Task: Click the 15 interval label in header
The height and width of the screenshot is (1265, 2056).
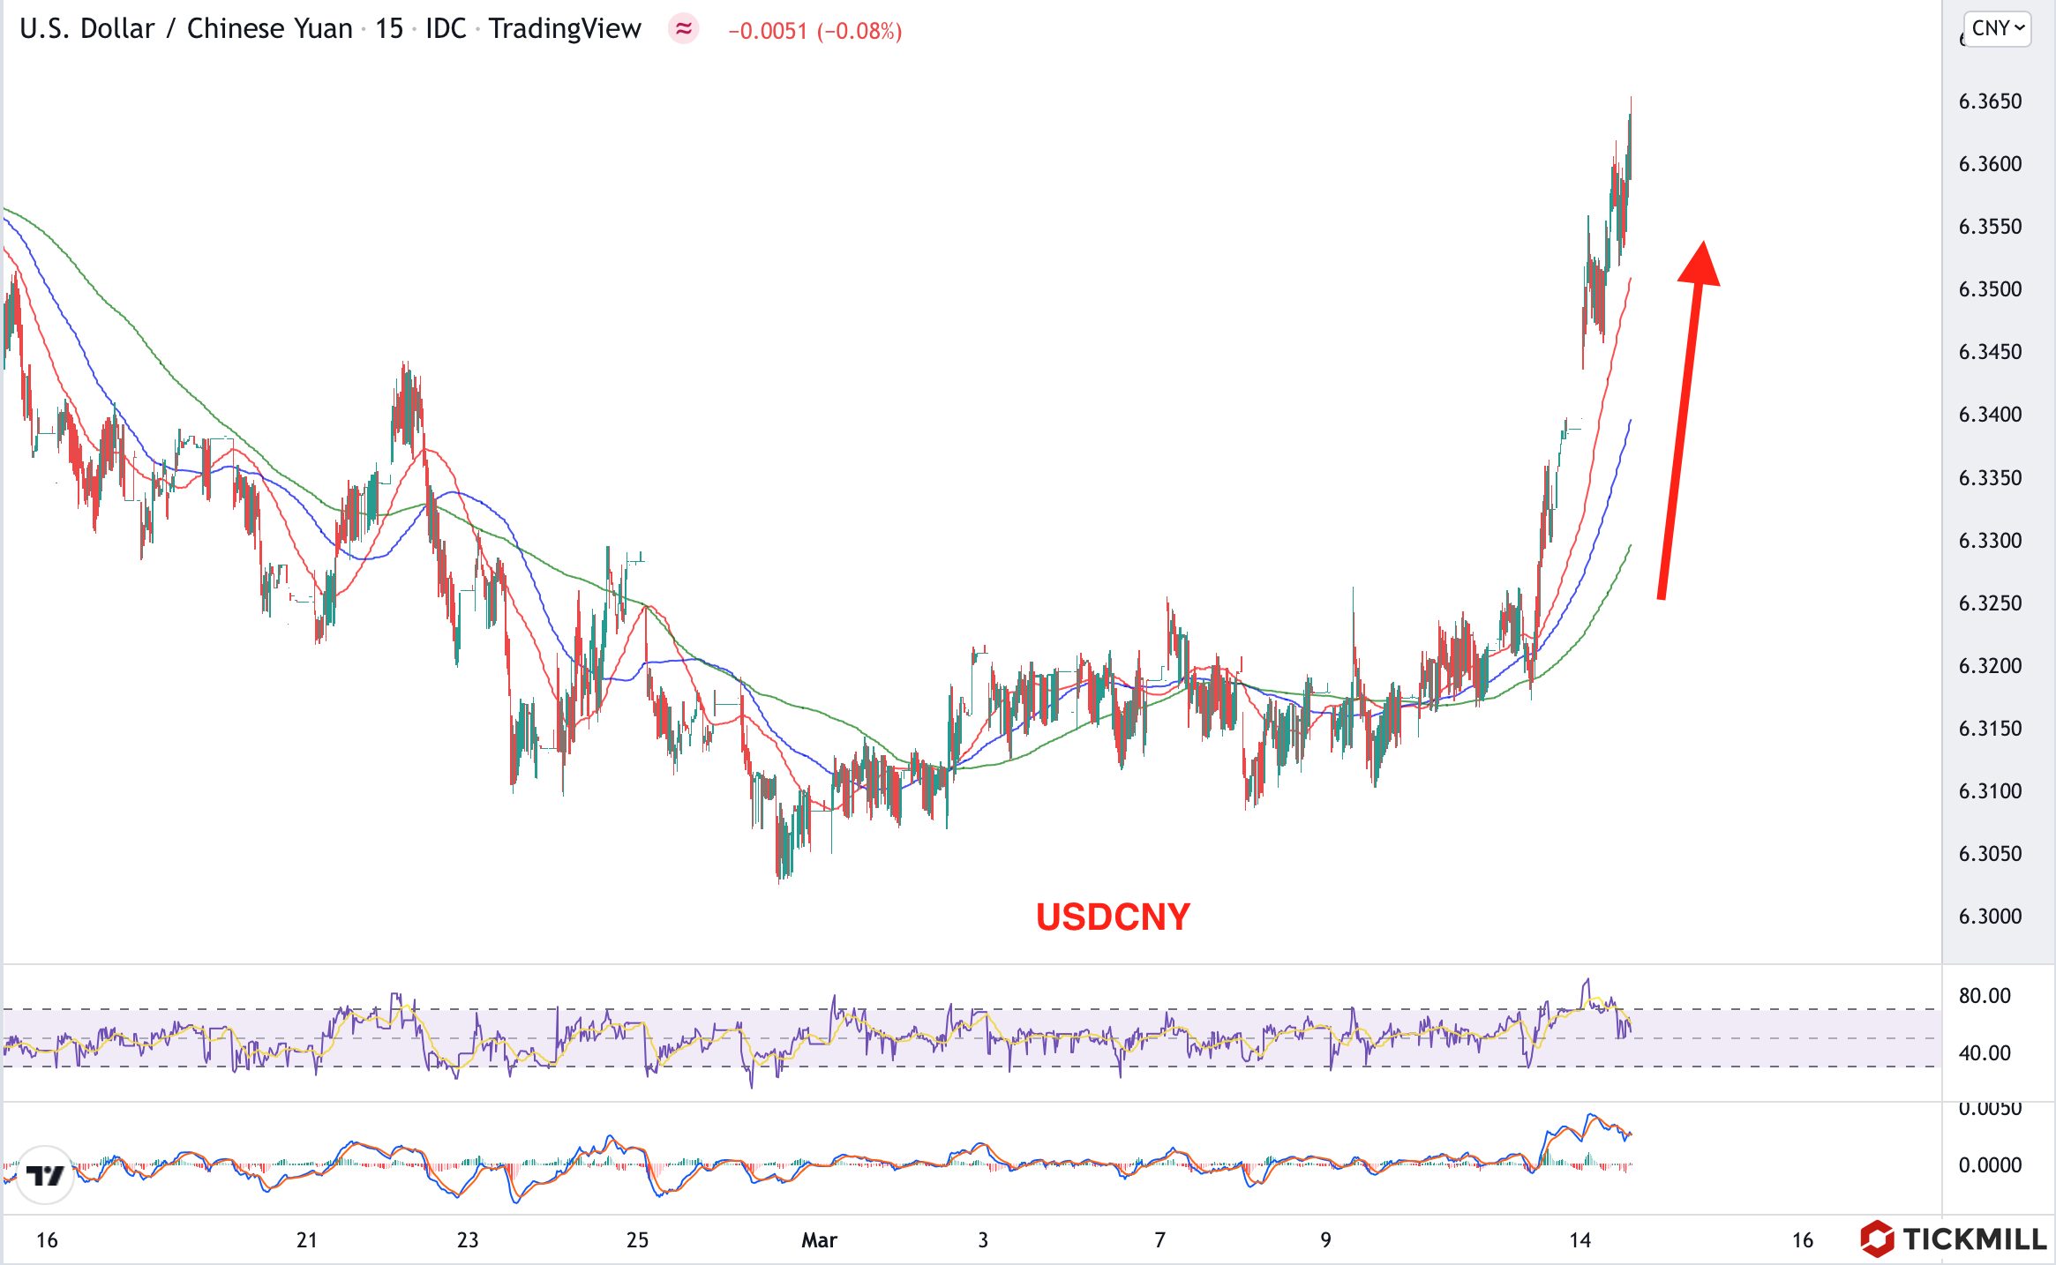Action: click(x=388, y=29)
